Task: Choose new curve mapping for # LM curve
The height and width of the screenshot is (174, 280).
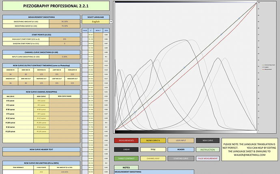Action: (41, 122)
